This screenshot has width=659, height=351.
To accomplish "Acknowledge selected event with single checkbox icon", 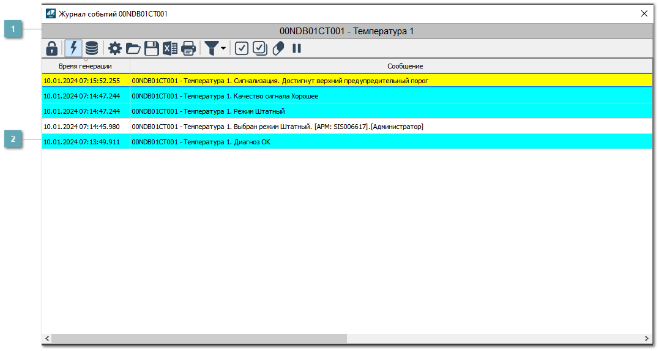I will (242, 48).
